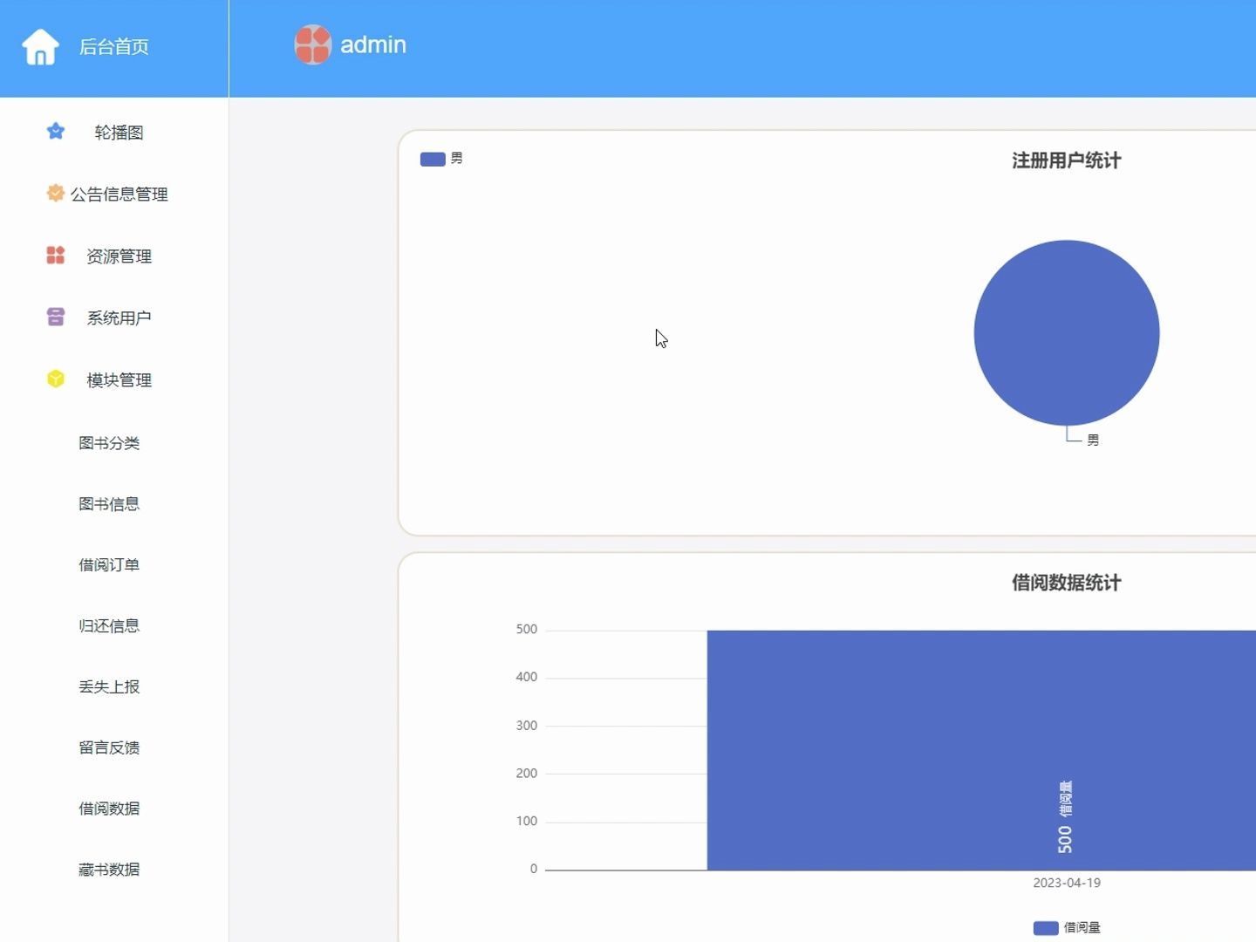The image size is (1256, 942).
Task: Click the blue pie chart slice
Action: [1066, 332]
